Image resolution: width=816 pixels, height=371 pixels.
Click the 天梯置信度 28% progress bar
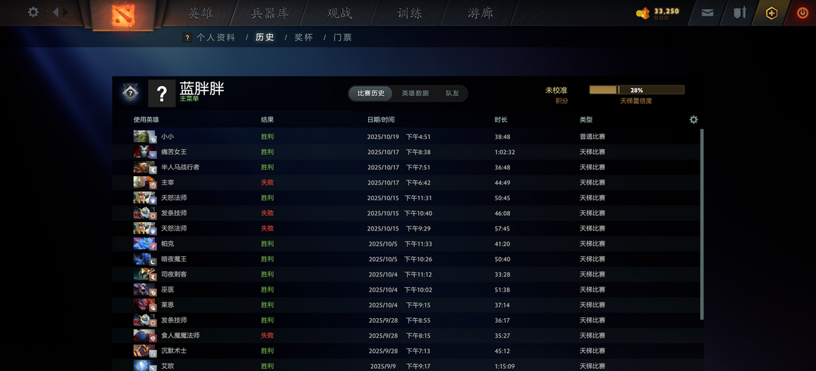(636, 90)
